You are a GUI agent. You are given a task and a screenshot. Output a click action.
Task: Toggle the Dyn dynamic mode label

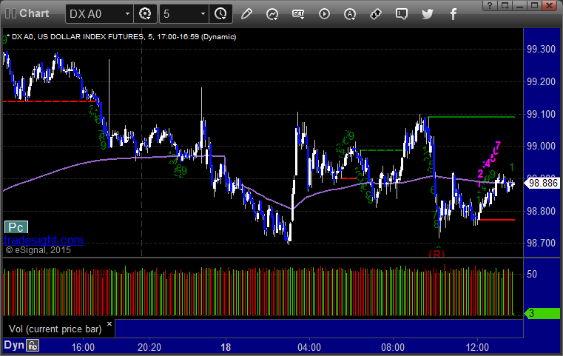14,346
